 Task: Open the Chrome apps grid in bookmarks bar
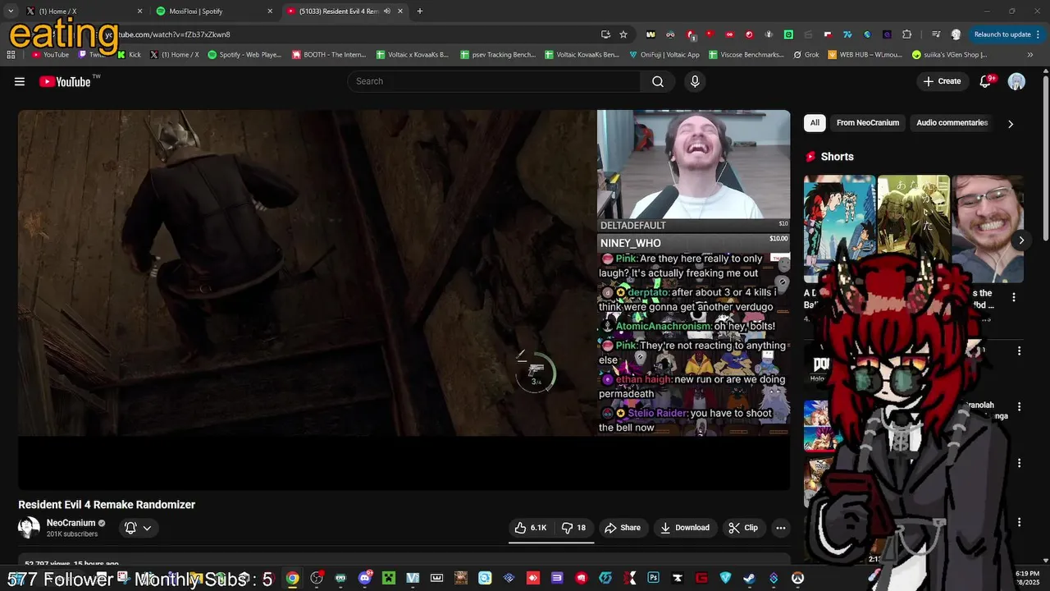[x=11, y=55]
